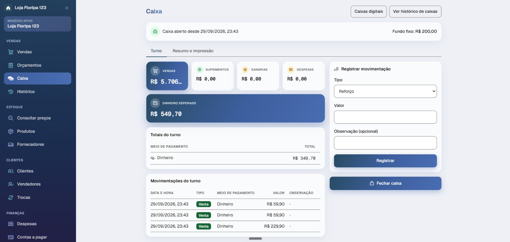Open Caixas digitais button

click(x=369, y=11)
